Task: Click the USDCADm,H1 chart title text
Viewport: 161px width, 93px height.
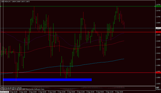Action: (6, 2)
